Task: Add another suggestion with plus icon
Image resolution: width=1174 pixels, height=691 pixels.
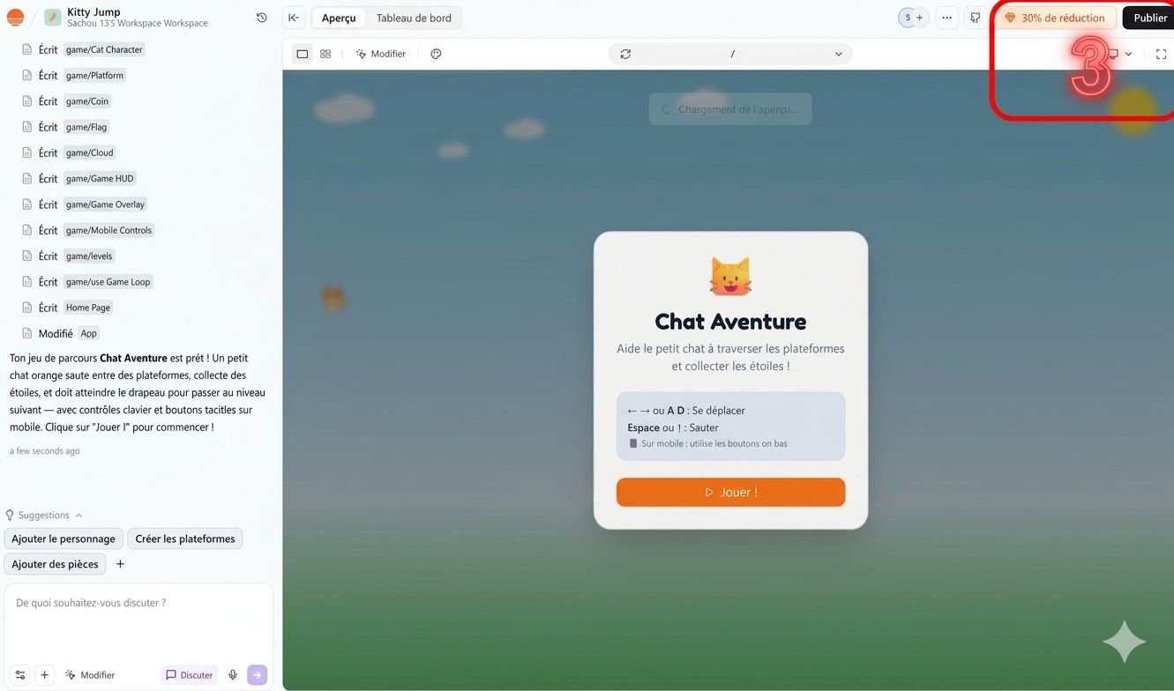Action: pyautogui.click(x=120, y=564)
